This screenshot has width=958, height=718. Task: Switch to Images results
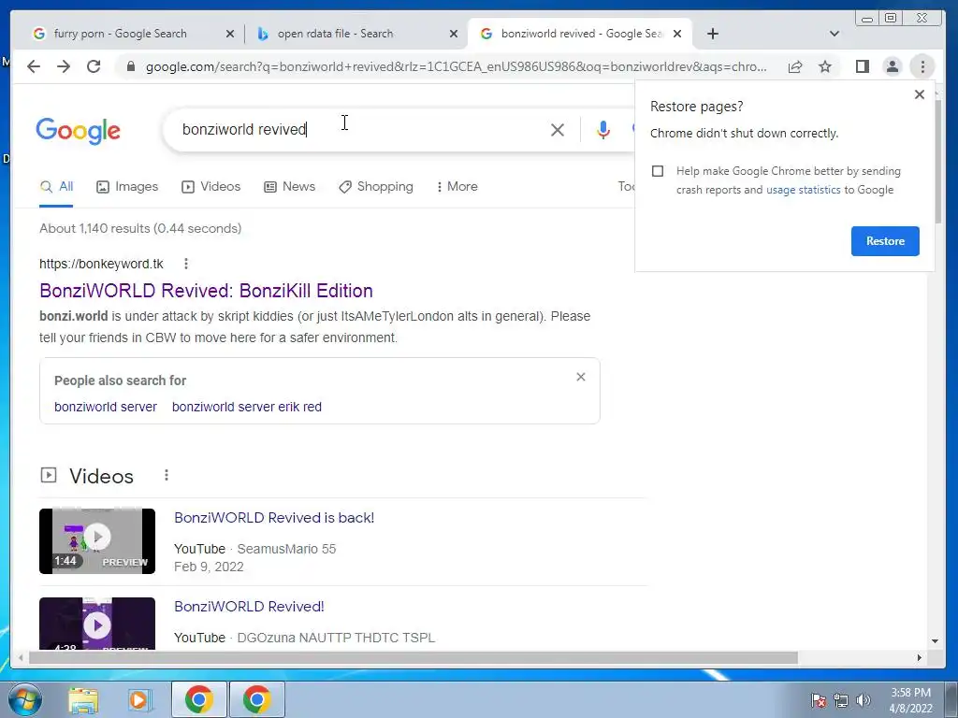(127, 186)
